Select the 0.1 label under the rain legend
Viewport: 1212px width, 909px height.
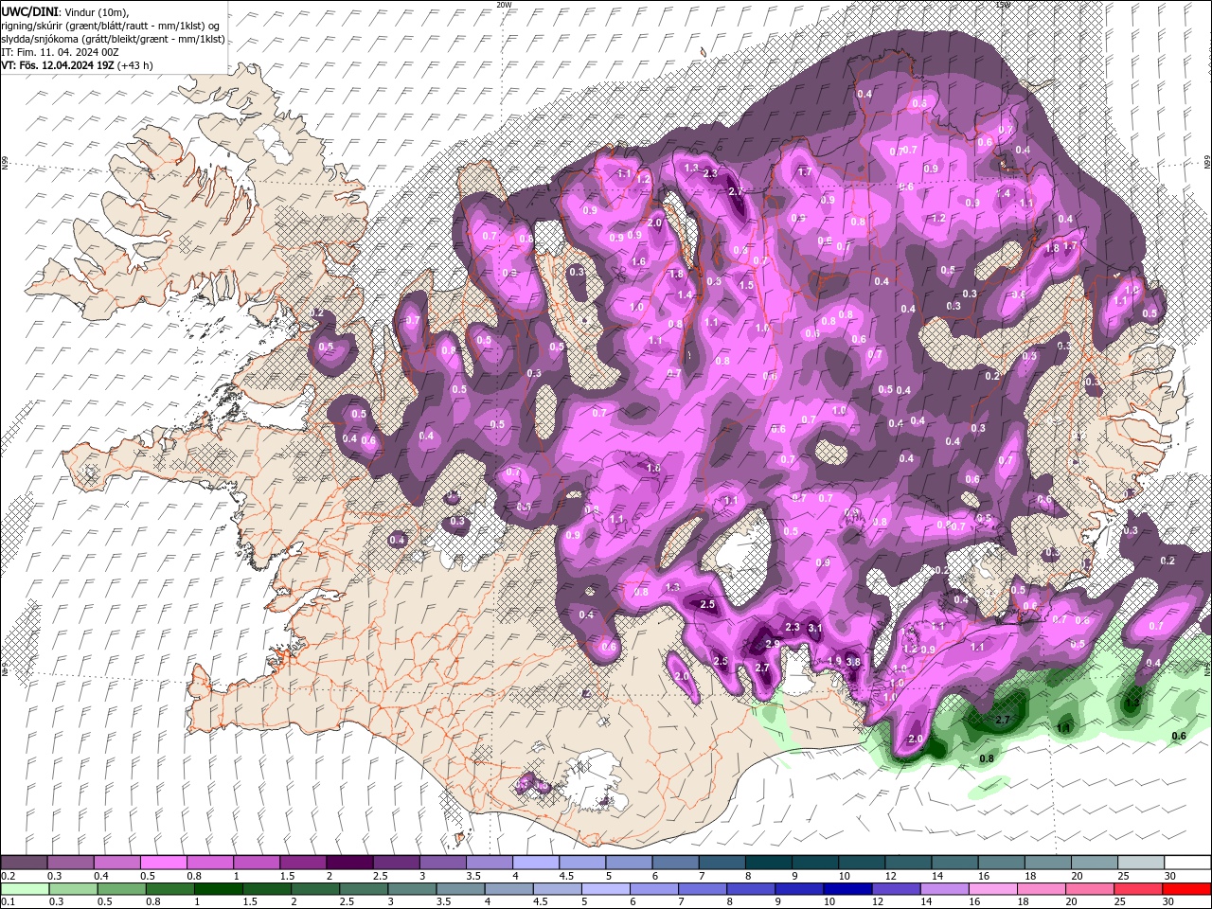tap(7, 902)
